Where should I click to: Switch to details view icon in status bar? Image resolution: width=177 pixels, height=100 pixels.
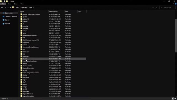coord(172,99)
